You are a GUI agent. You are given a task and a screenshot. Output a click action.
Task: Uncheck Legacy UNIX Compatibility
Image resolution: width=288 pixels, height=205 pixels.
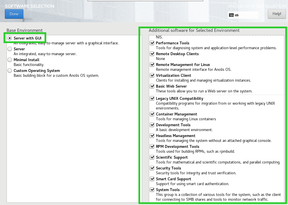coord(152,99)
